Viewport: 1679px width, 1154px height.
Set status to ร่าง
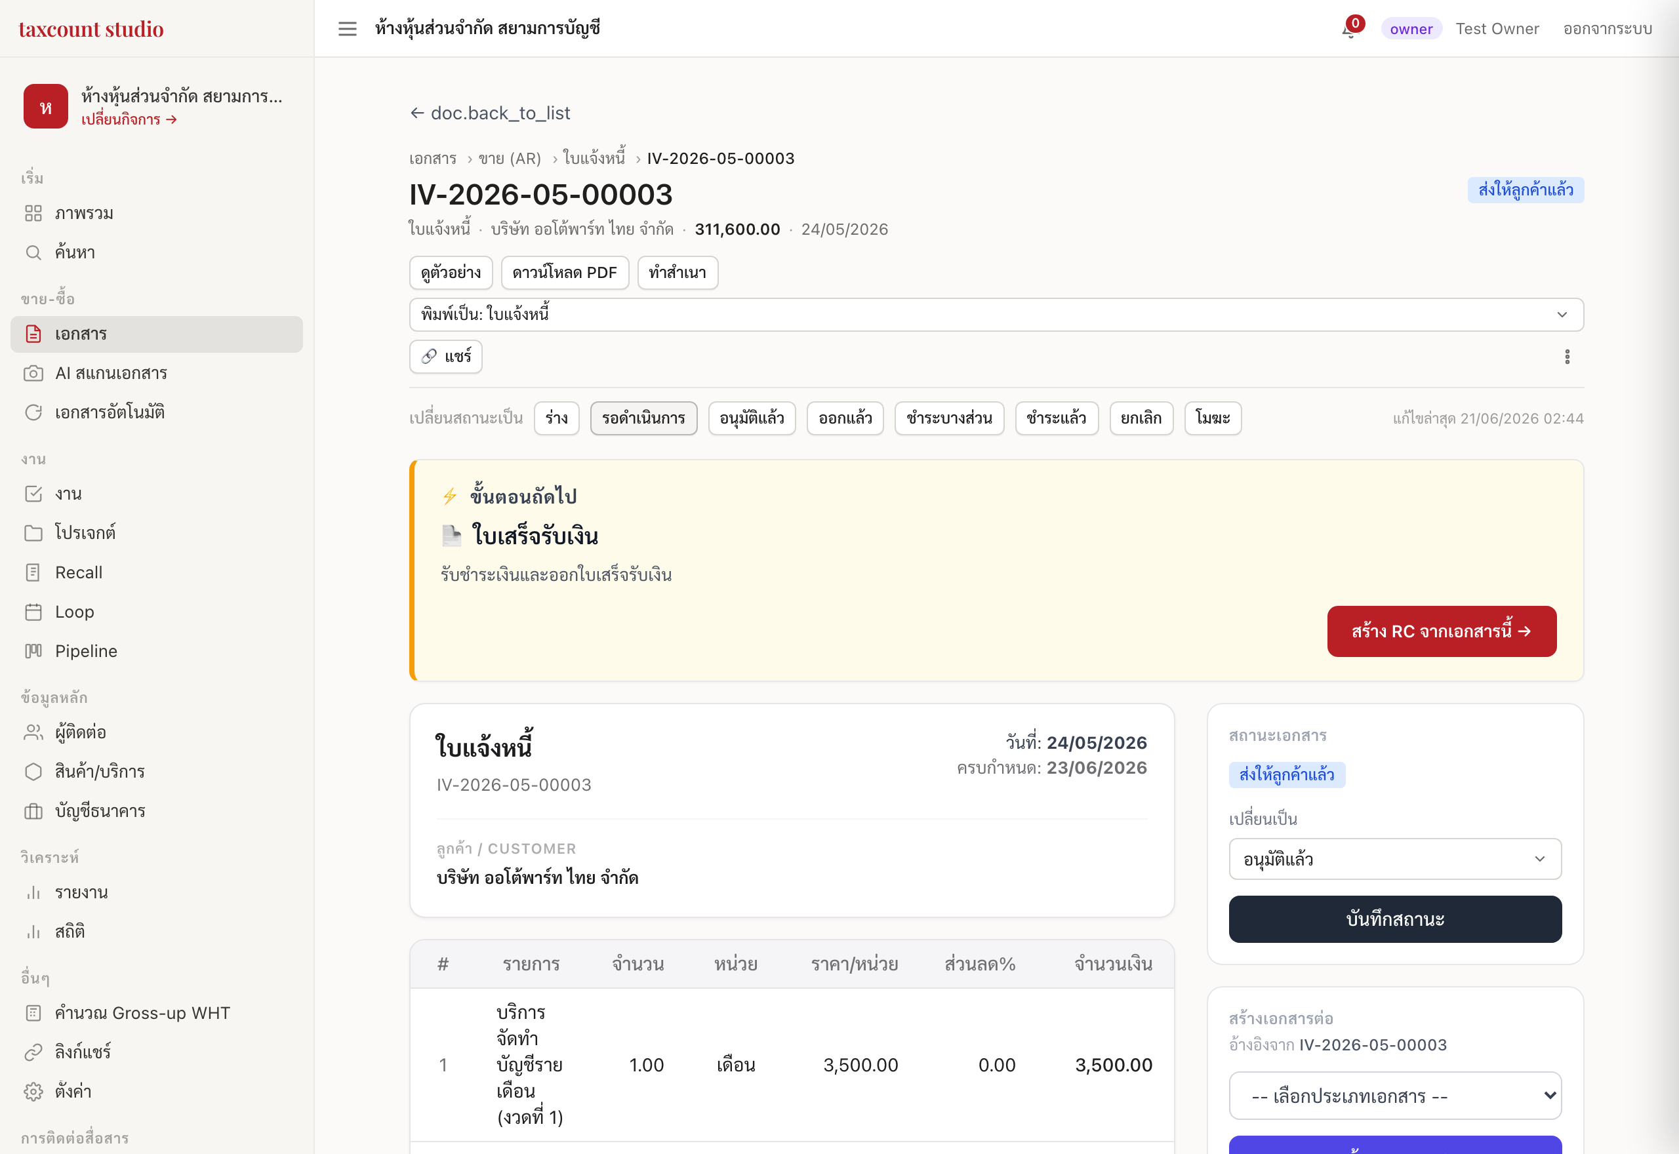pos(556,418)
